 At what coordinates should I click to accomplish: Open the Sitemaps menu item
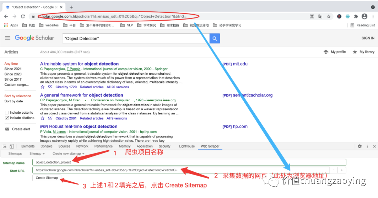coord(15,154)
